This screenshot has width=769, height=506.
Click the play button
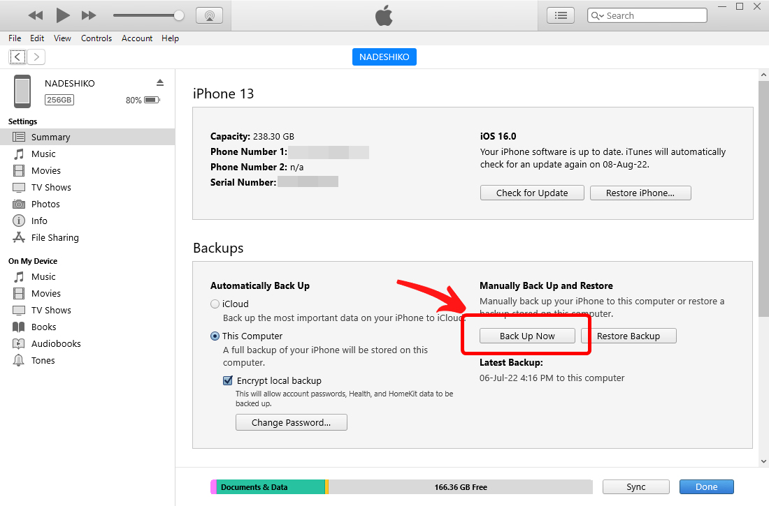pyautogui.click(x=62, y=15)
